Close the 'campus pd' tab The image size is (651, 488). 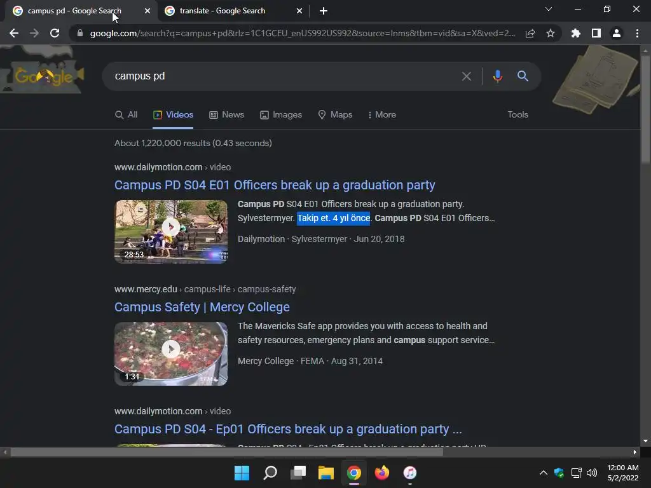tap(147, 11)
